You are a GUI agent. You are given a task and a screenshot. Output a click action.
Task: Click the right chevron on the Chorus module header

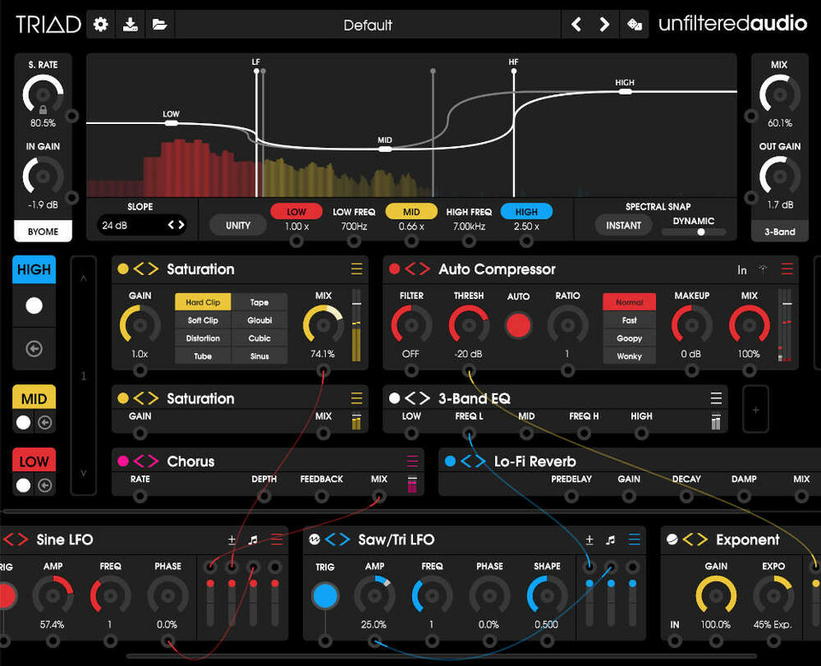click(151, 461)
